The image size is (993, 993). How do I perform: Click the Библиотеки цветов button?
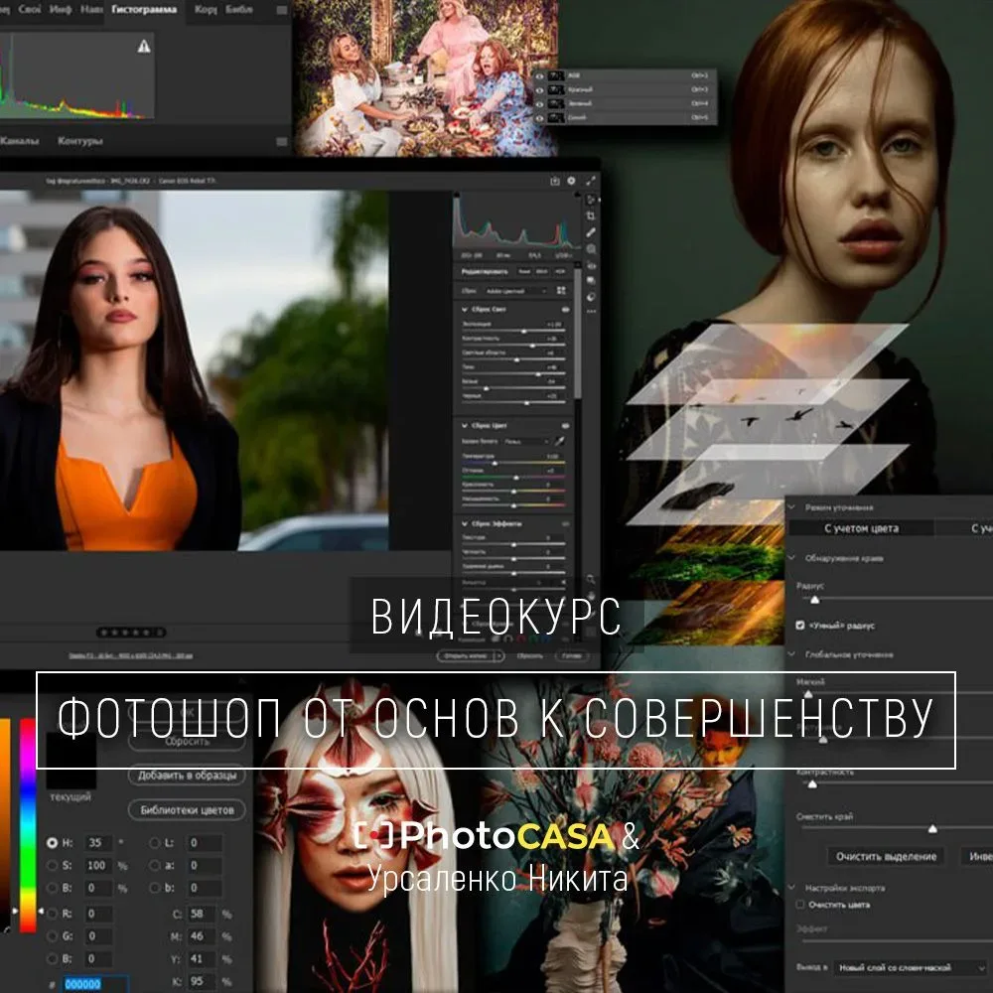pos(187,810)
